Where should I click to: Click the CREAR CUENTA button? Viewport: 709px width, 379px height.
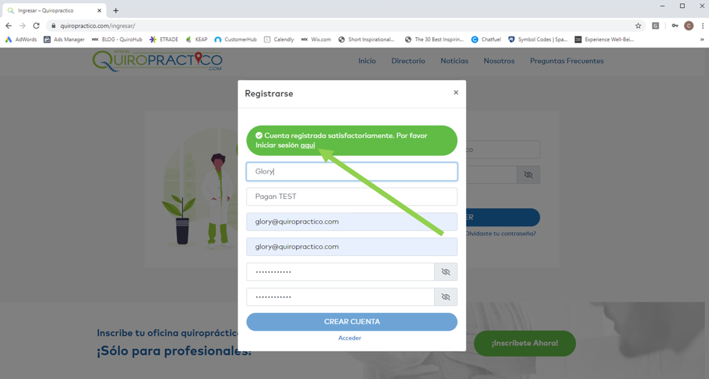coord(352,321)
